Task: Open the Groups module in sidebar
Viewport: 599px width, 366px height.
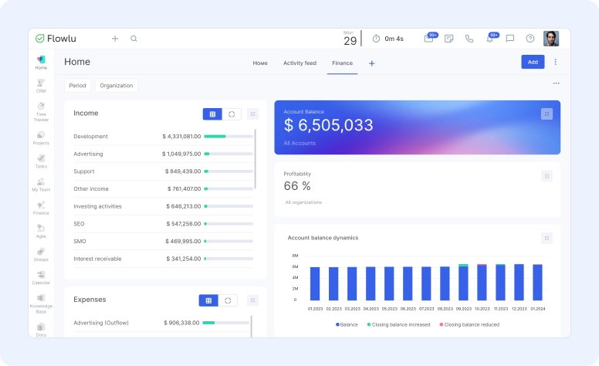Action: click(x=41, y=255)
